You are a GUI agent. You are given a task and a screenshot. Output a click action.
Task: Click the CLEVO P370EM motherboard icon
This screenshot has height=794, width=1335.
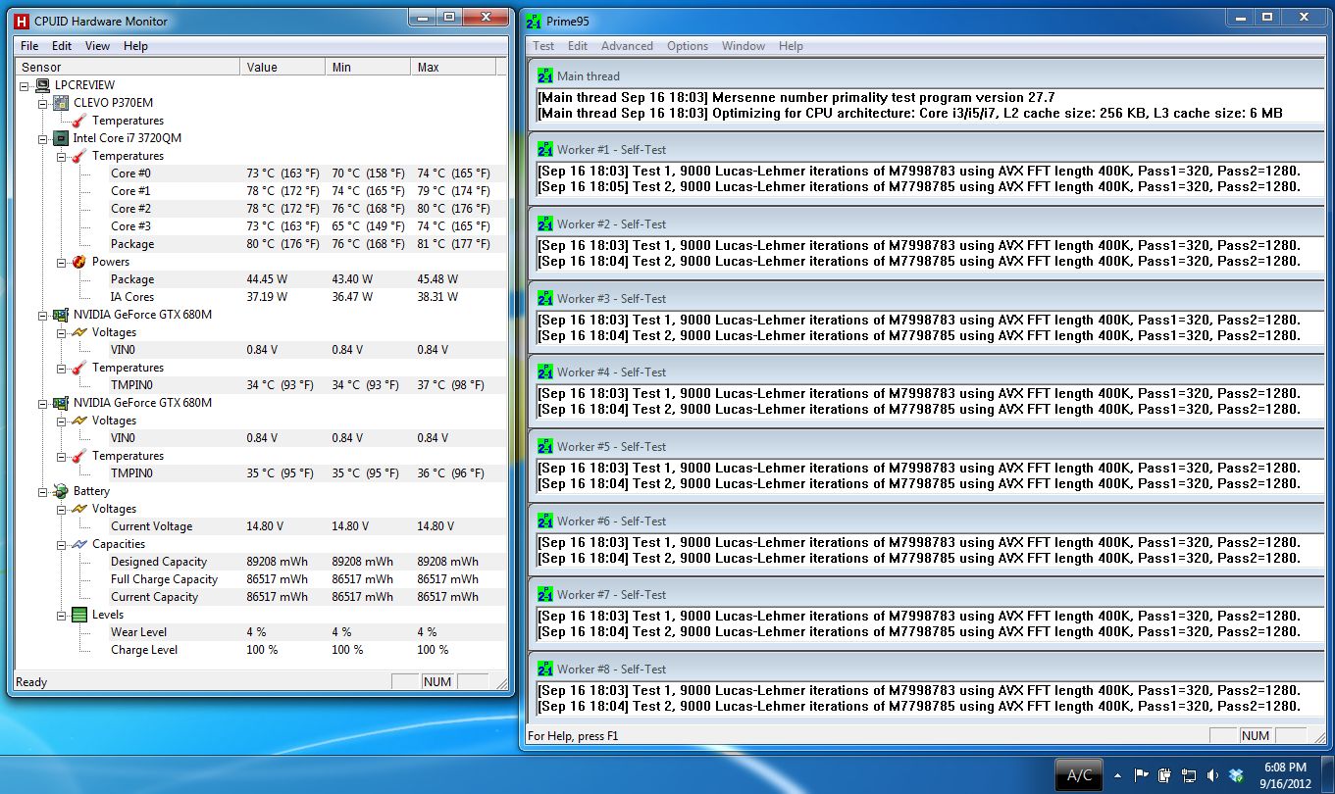click(61, 103)
